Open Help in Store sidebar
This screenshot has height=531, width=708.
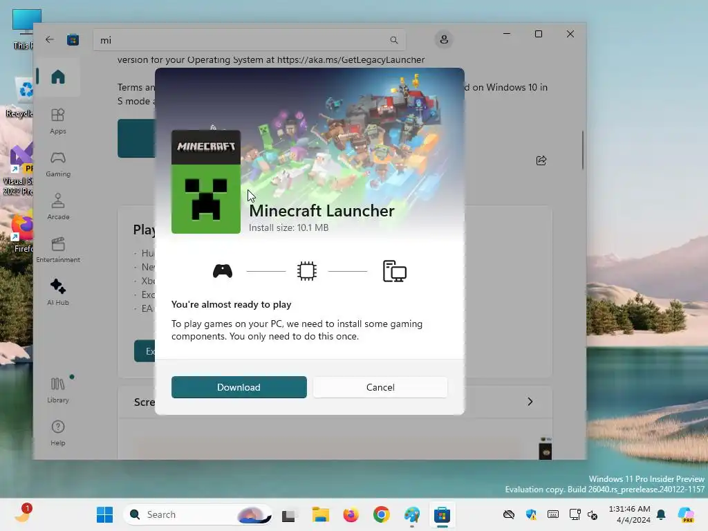(58, 433)
